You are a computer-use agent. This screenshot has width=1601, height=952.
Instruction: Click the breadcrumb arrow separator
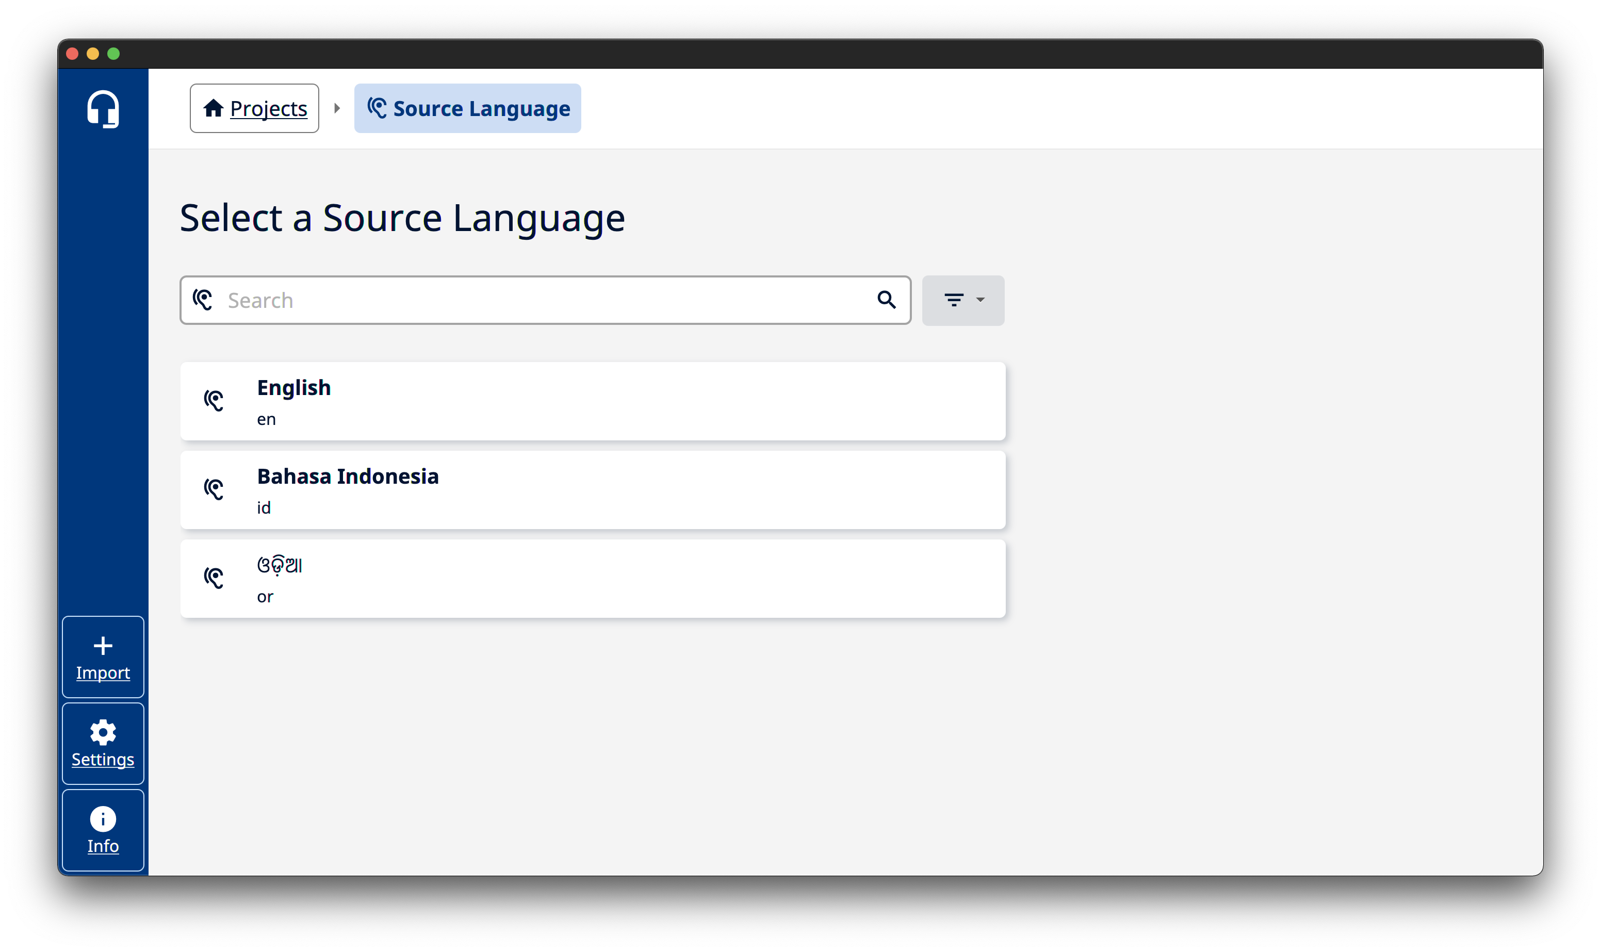click(x=337, y=108)
